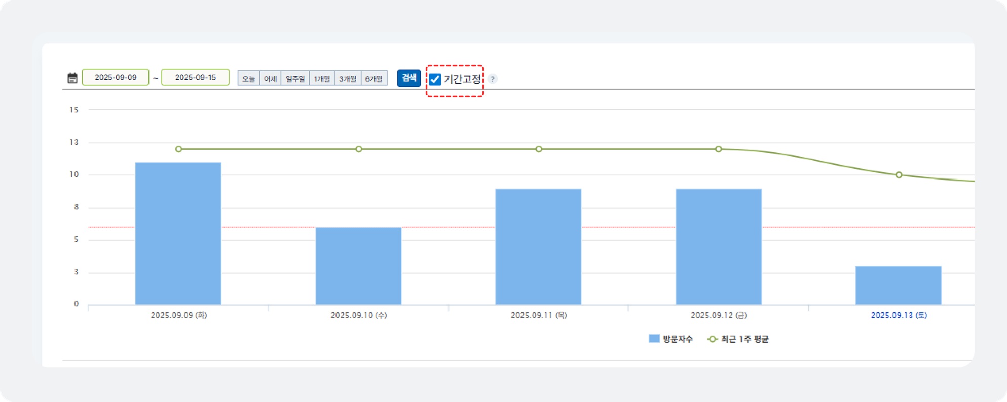Click the 2025.09.12 (금) axis label
Viewport: 1007px width, 402px height.
tap(719, 315)
